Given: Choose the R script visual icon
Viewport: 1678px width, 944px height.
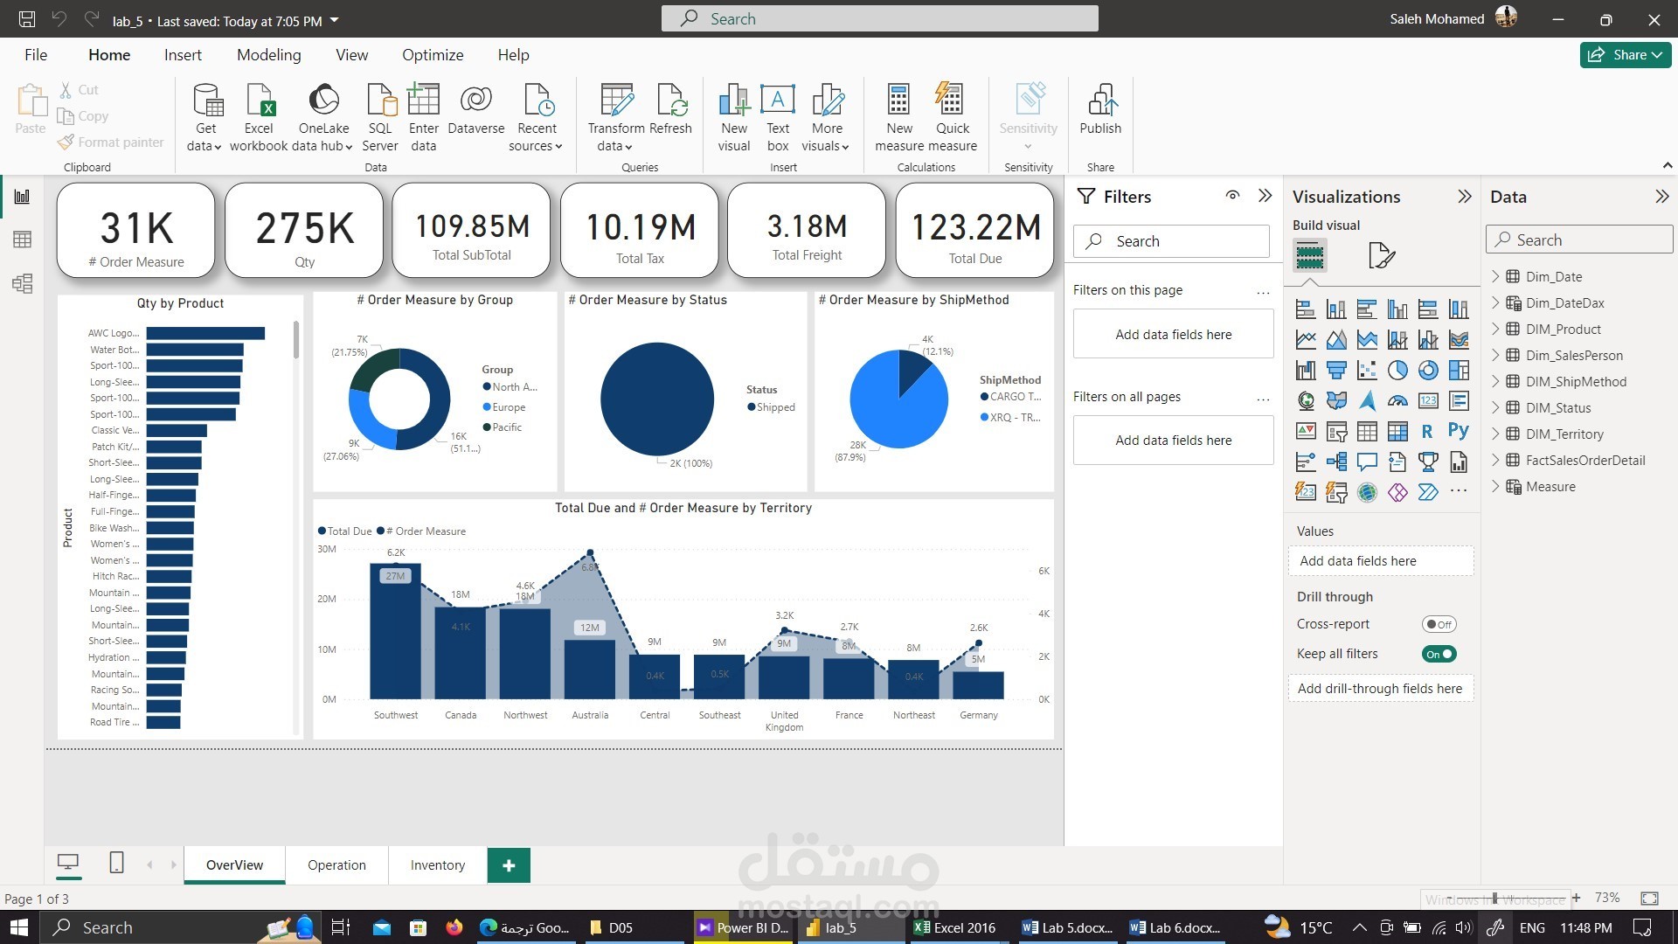Looking at the screenshot, I should coord(1427,431).
